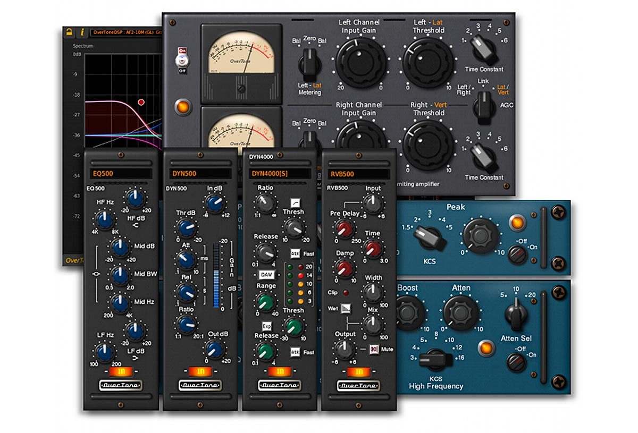The width and height of the screenshot is (638, 433).
Task: Click the Exp button on DYN4000
Action: coord(266,326)
